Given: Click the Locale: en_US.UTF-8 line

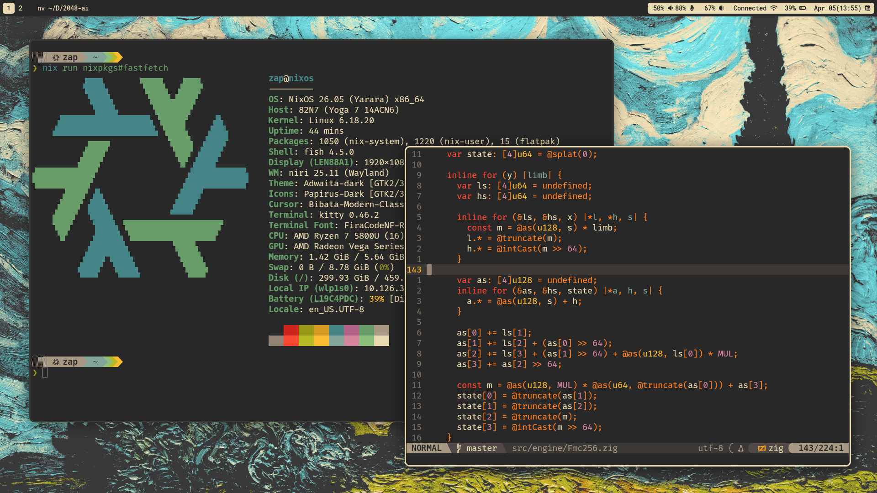Looking at the screenshot, I should tap(316, 309).
